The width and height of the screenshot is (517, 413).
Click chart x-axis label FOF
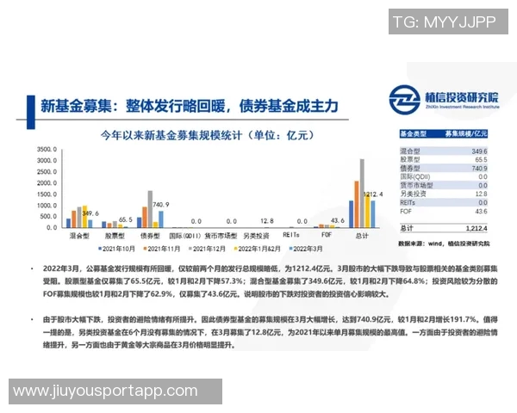coord(327,235)
